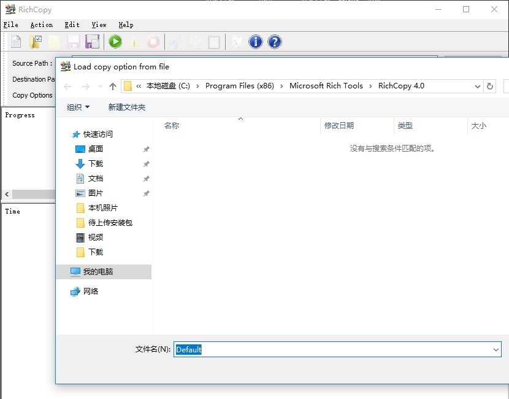509x399 pixels.
Task: Open the Edit menu
Action: click(72, 25)
